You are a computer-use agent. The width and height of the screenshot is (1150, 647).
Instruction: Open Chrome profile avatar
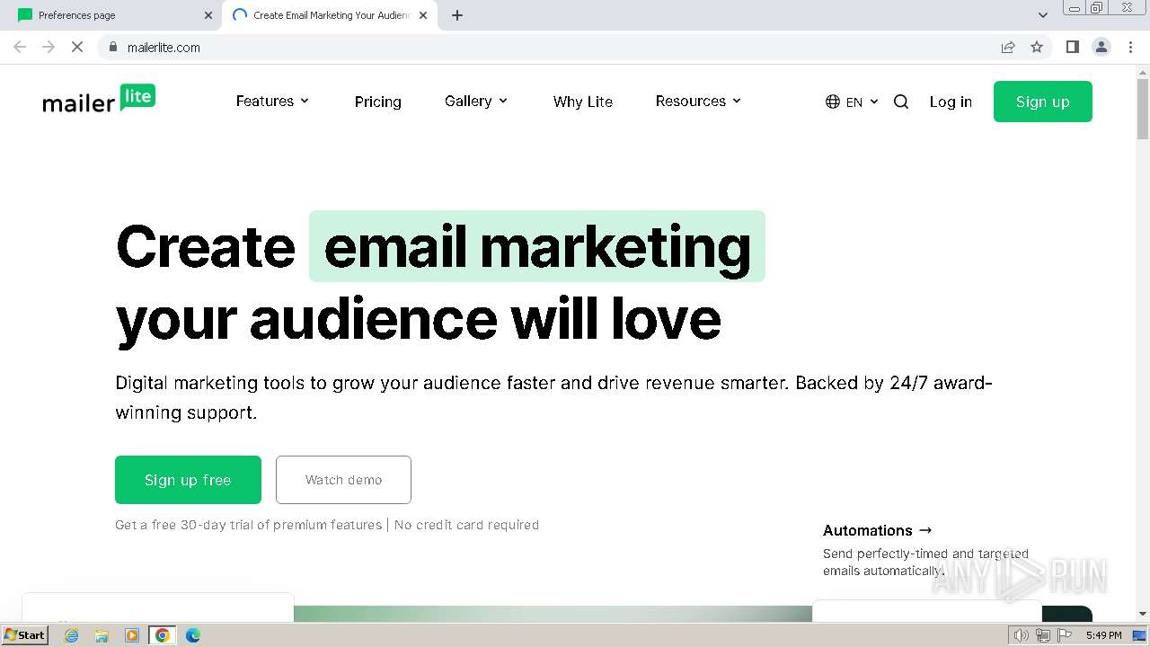click(1101, 47)
